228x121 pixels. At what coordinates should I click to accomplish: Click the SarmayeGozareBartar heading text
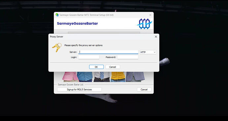tap(77, 23)
